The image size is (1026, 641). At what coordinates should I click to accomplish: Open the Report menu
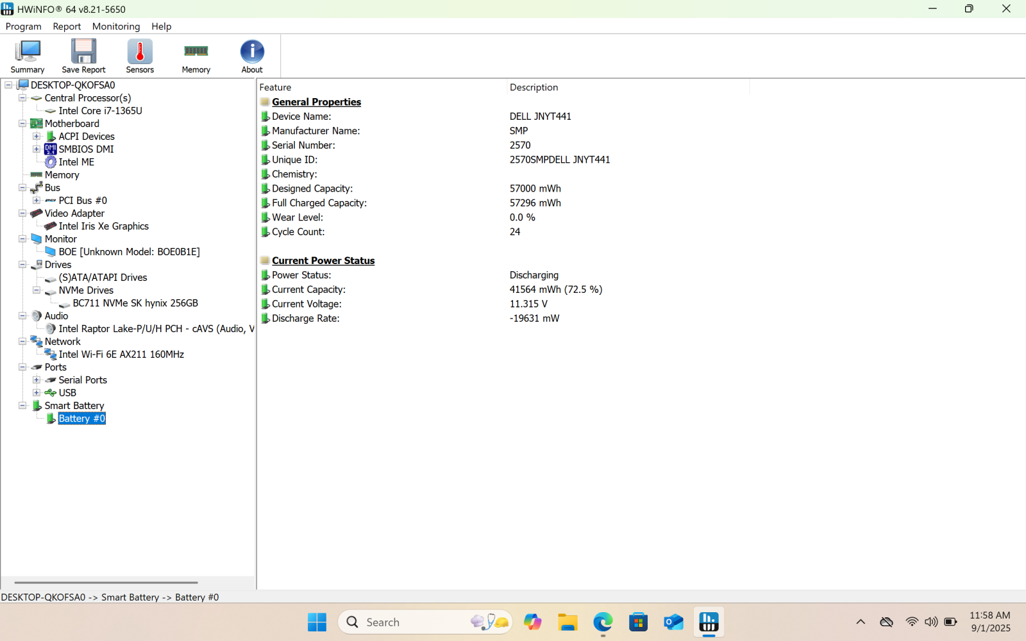point(67,26)
